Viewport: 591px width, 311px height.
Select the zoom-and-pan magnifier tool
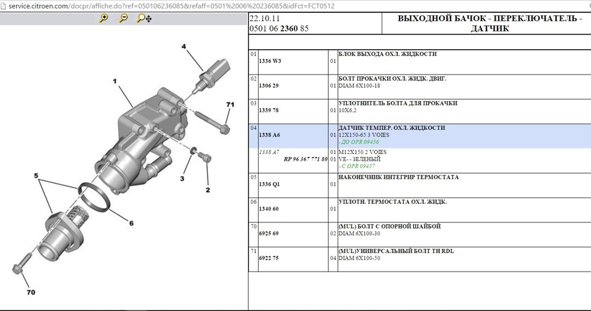click(x=144, y=18)
